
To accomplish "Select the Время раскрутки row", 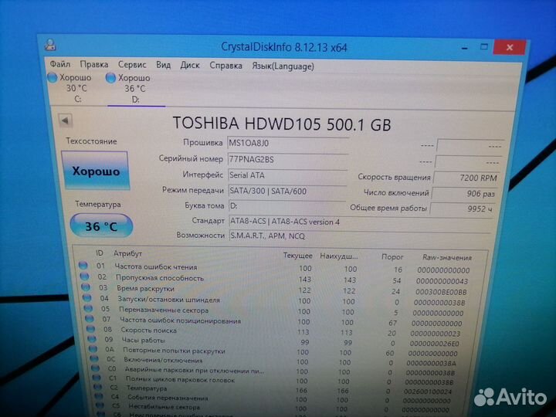I will (x=276, y=290).
